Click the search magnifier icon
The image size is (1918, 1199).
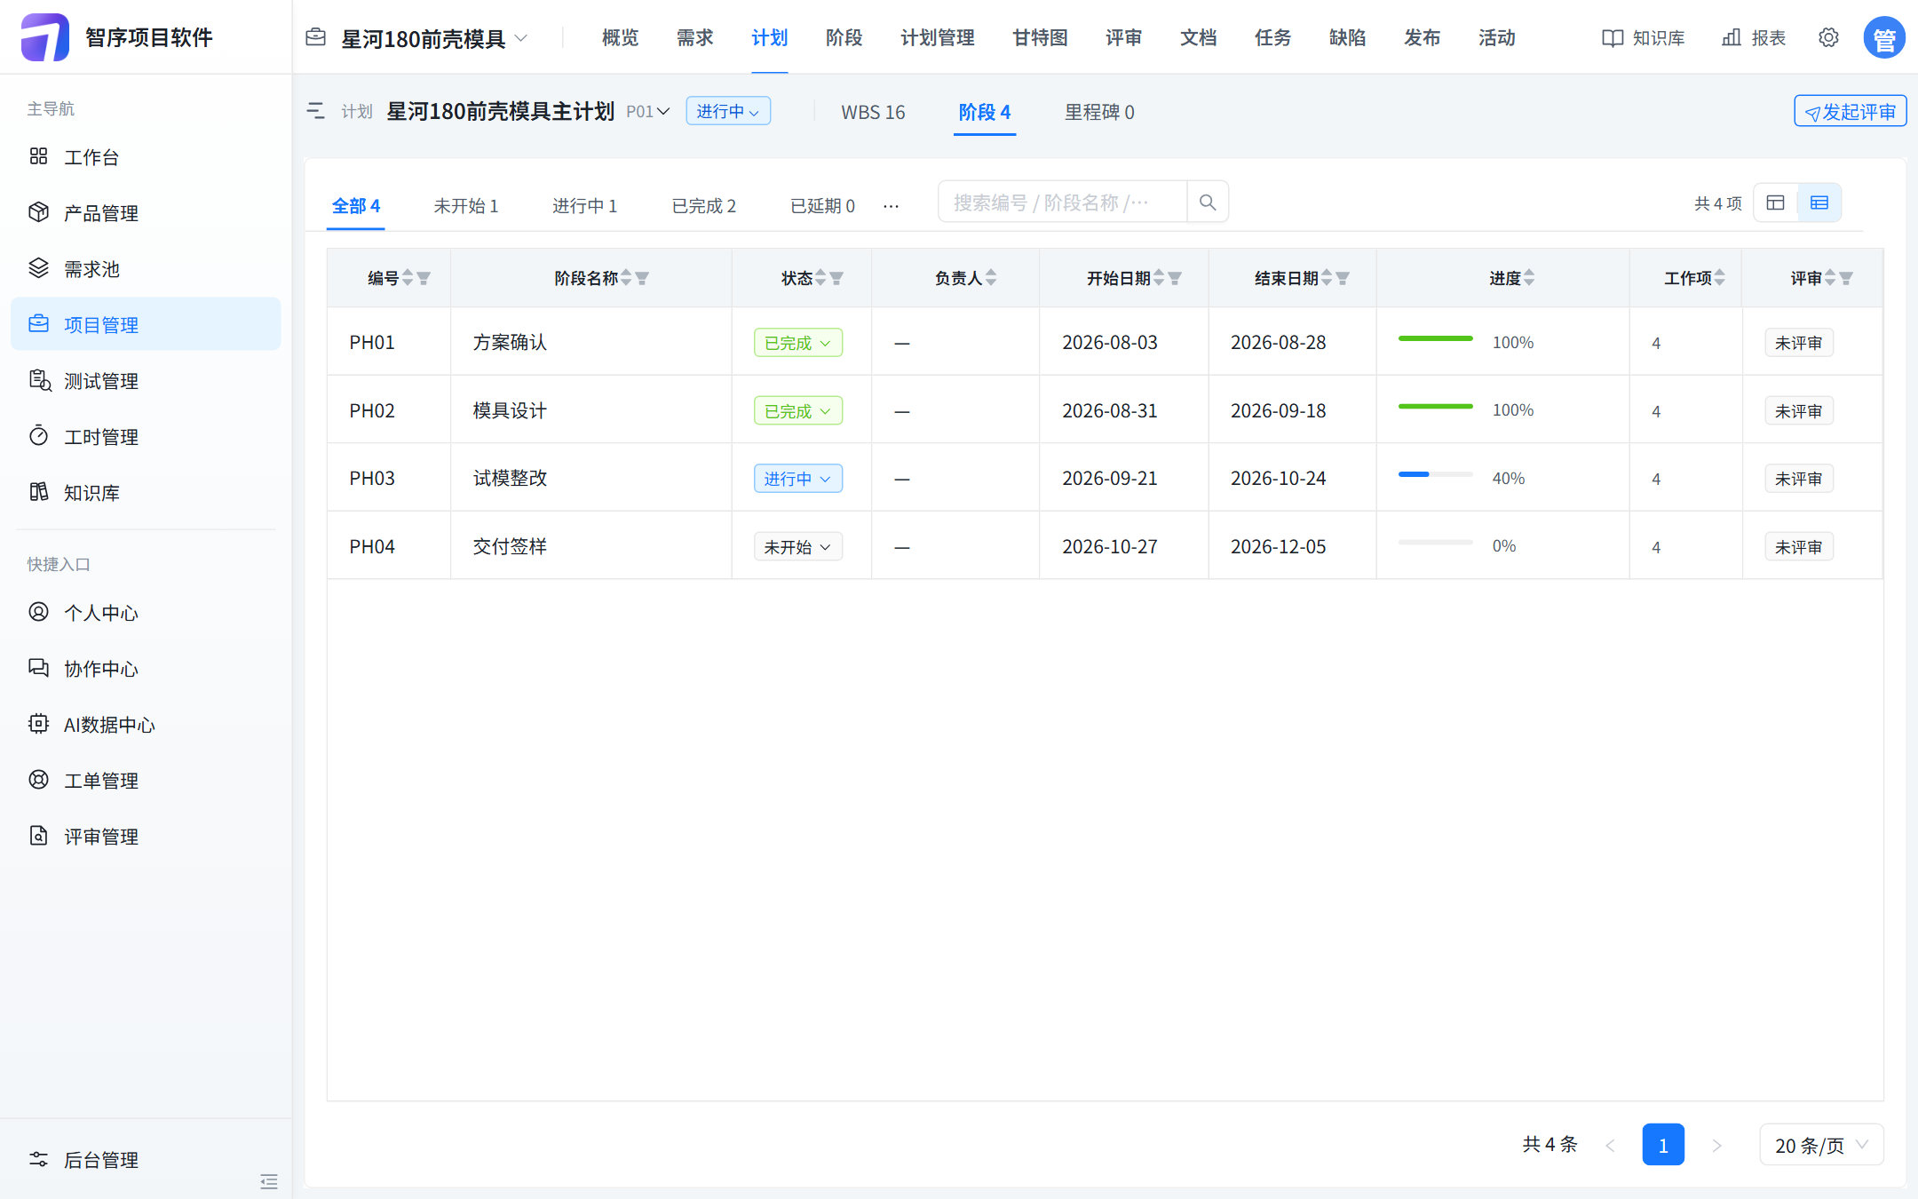coord(1207,202)
